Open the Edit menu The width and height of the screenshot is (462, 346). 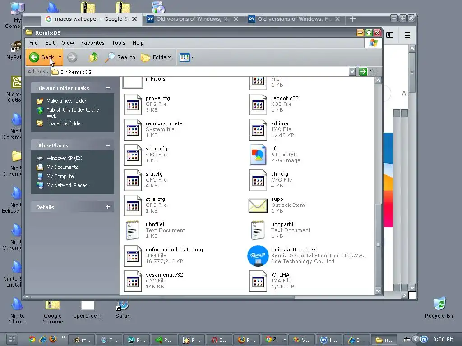tap(50, 43)
